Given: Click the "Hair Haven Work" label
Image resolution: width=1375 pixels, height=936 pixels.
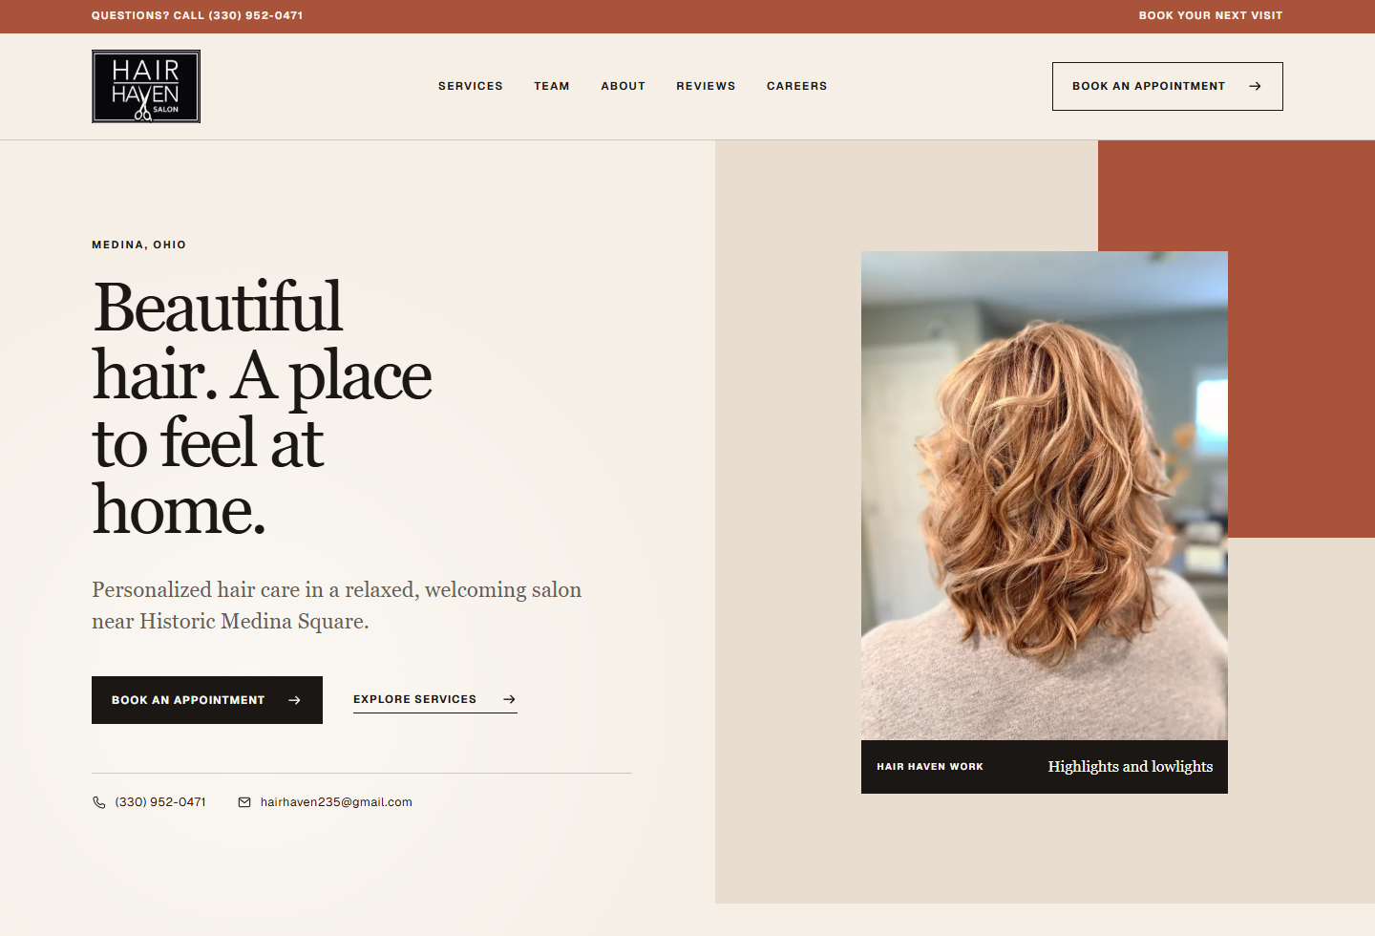Looking at the screenshot, I should (x=930, y=767).
